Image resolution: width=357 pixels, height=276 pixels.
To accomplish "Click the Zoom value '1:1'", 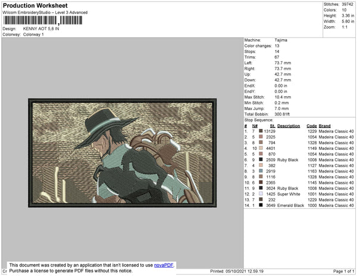I will [x=345, y=27].
